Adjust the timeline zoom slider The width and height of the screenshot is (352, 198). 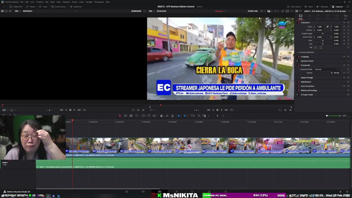point(217,116)
